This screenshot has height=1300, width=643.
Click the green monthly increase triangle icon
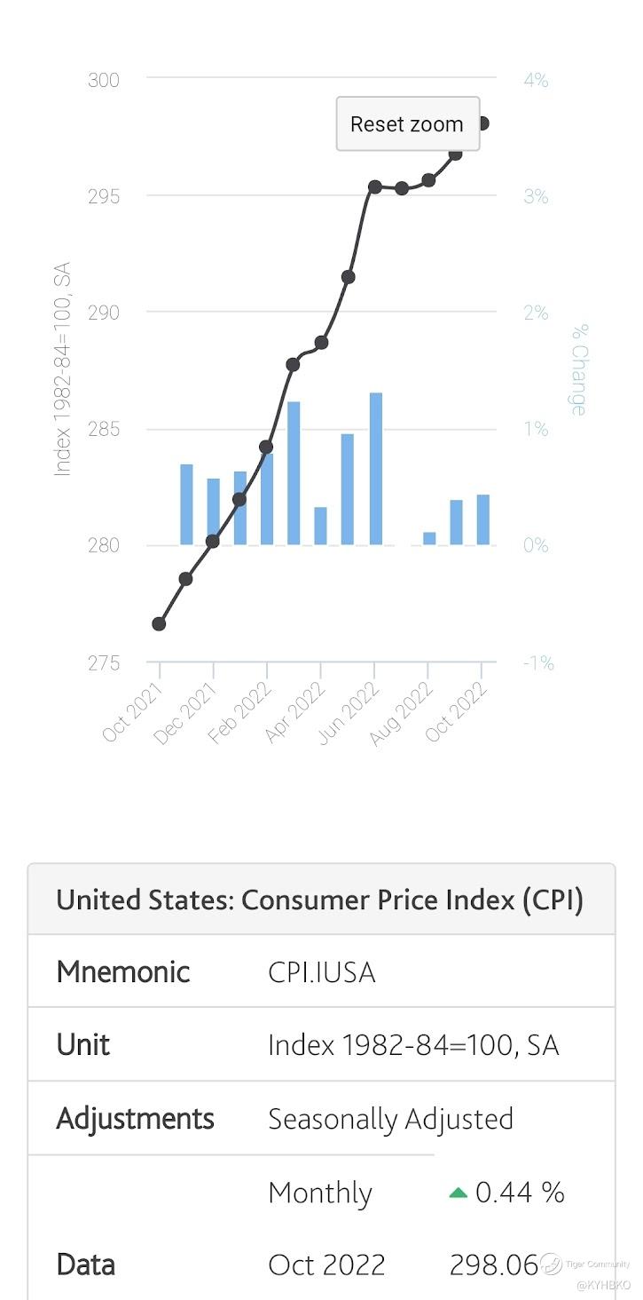coord(458,1193)
